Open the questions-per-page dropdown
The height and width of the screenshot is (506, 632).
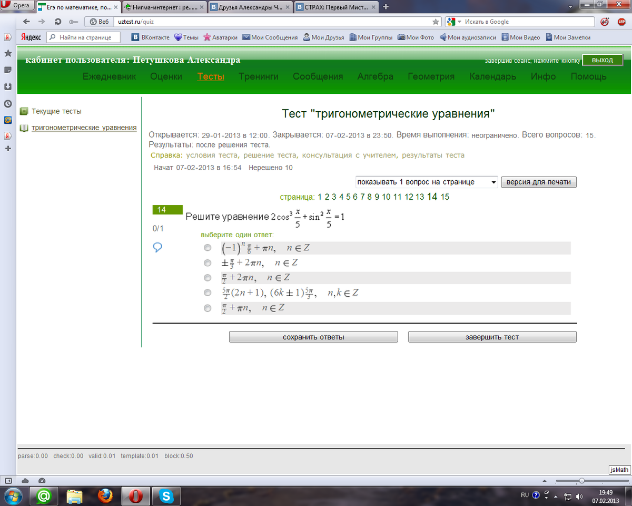point(427,182)
